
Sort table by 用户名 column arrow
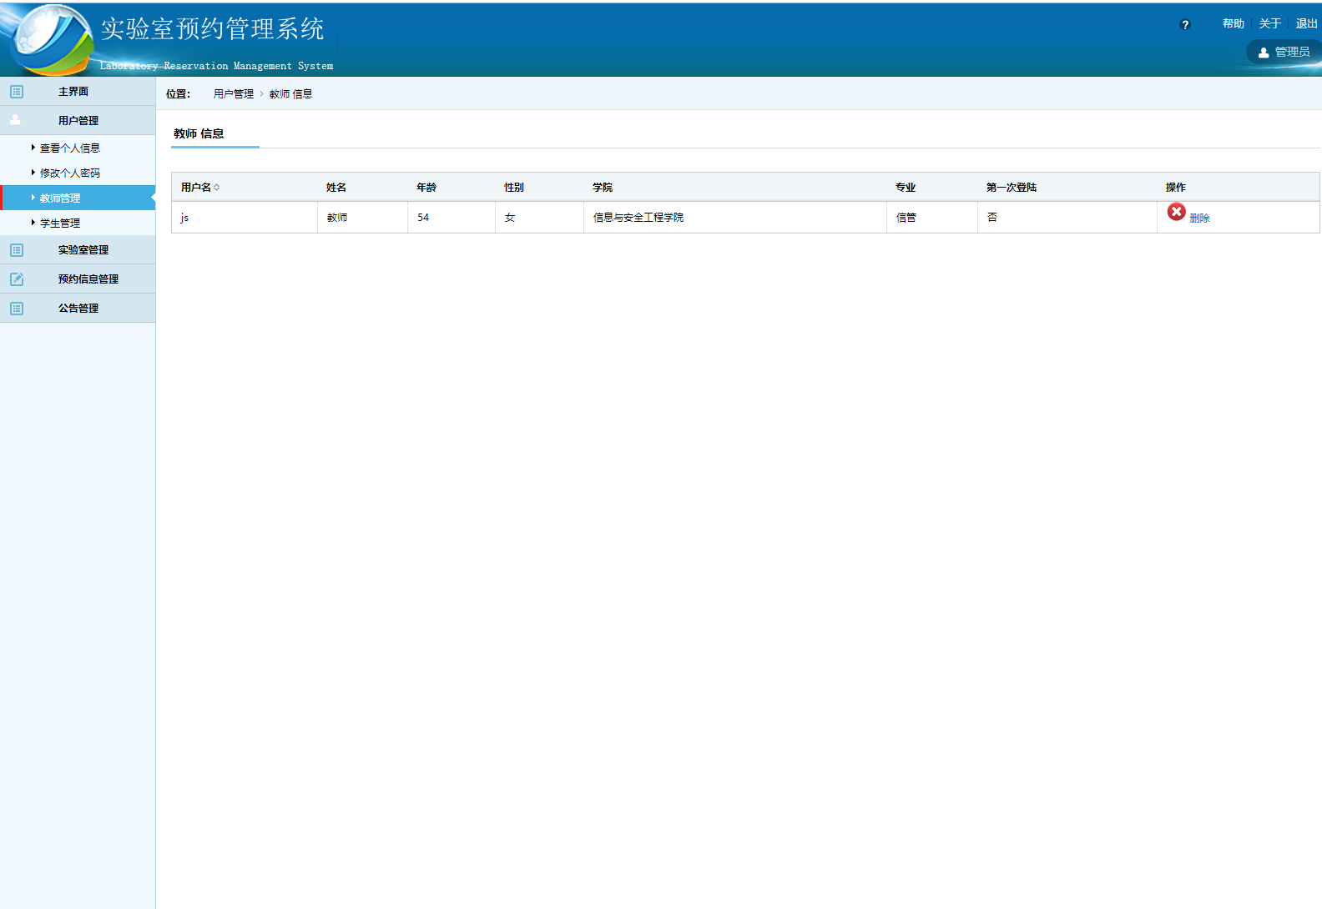tap(217, 188)
